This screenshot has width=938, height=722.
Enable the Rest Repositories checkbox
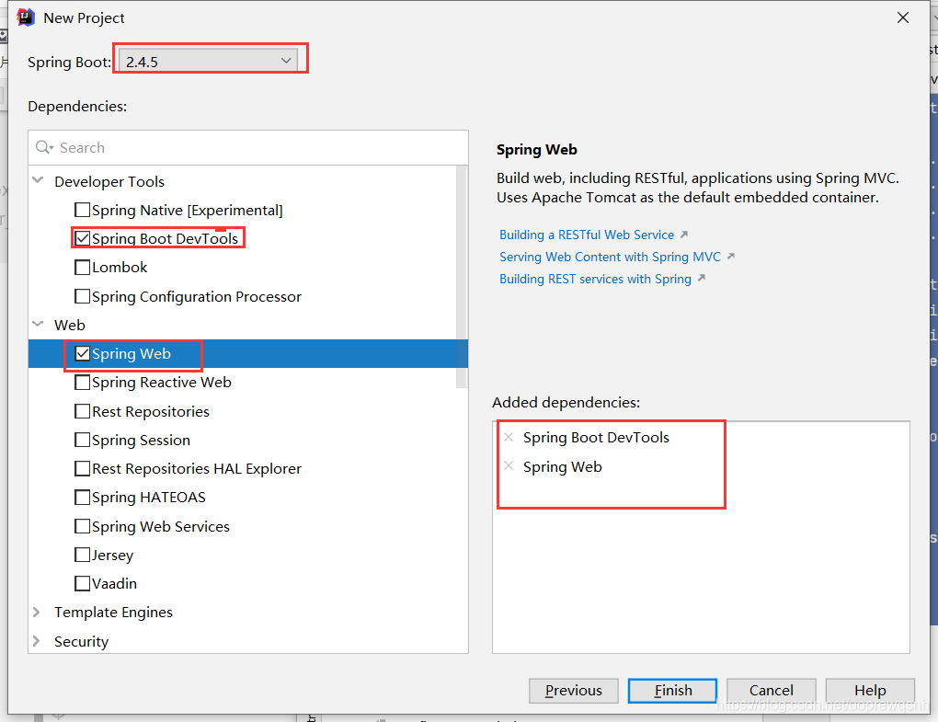click(x=82, y=411)
